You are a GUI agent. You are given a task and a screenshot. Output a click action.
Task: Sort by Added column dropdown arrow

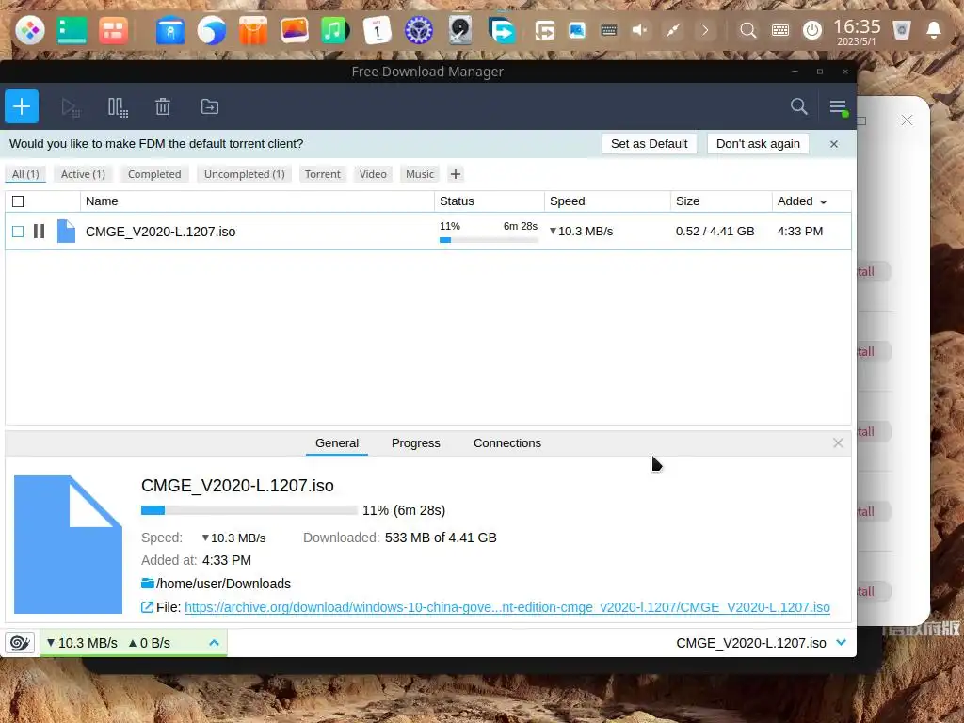823,201
